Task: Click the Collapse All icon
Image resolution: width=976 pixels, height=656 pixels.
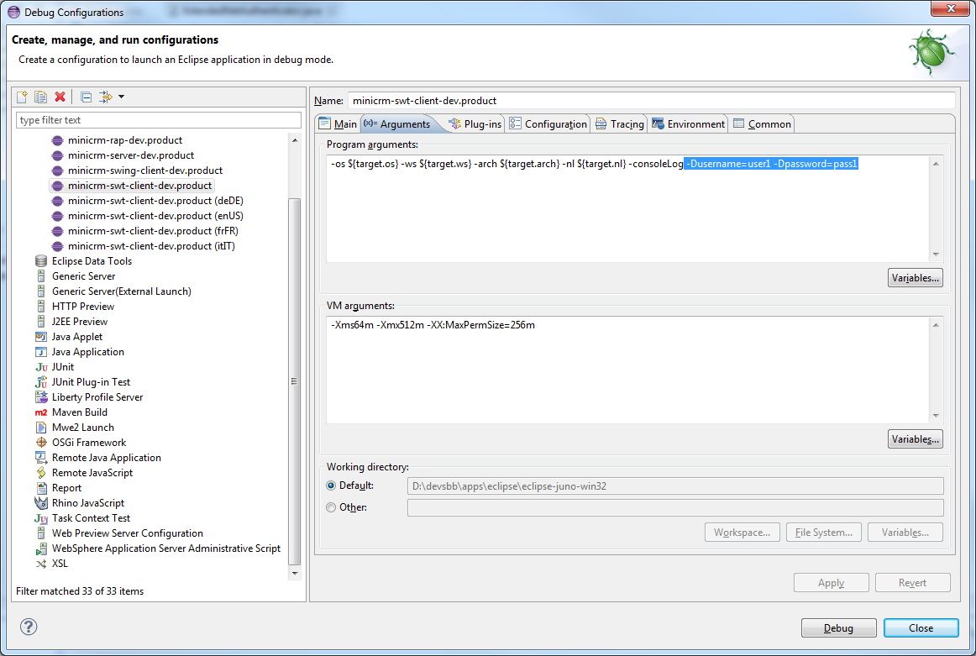Action: 87,97
